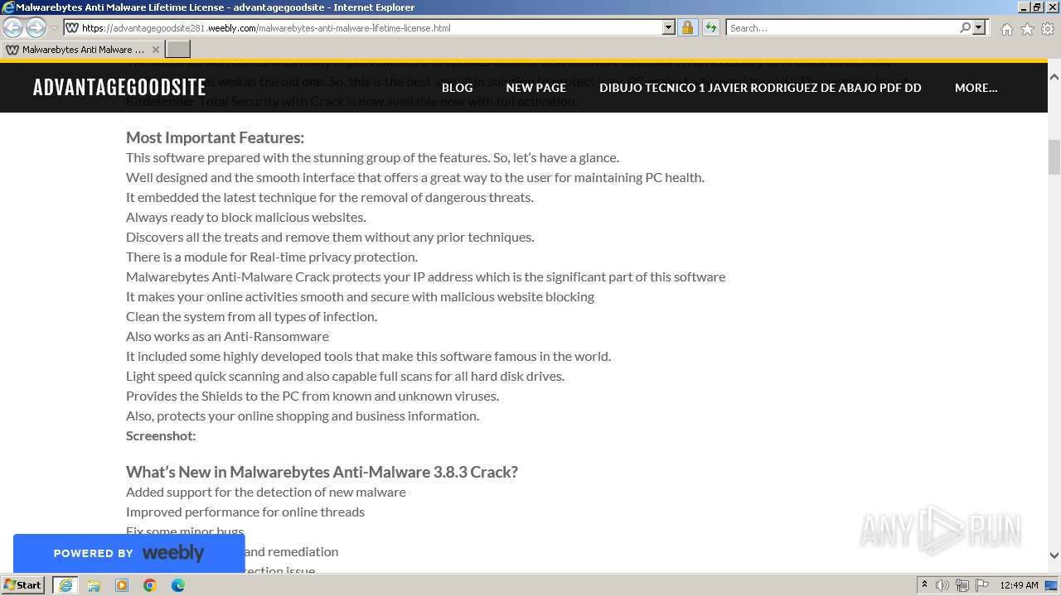Click 'Clean the system from all types' line

(x=251, y=316)
